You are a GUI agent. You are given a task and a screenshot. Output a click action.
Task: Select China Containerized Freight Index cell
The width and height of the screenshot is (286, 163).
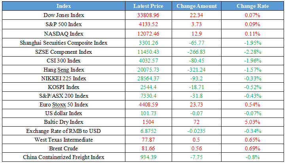64,157
